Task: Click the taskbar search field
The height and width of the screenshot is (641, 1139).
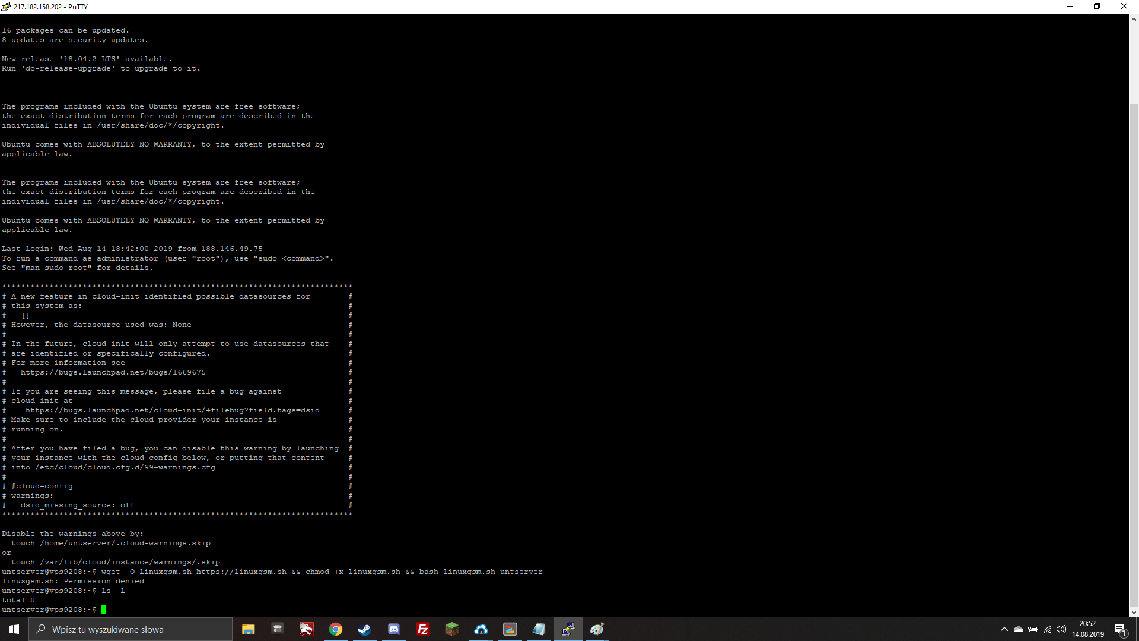Action: pos(131,629)
